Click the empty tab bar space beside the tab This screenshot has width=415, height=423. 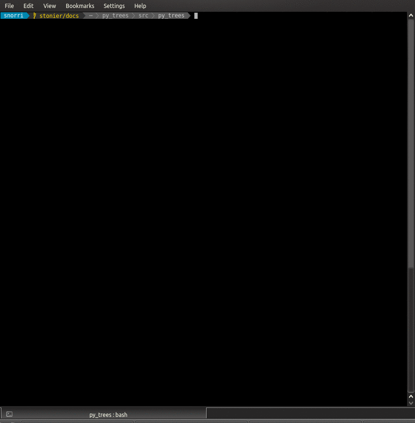[x=310, y=413]
